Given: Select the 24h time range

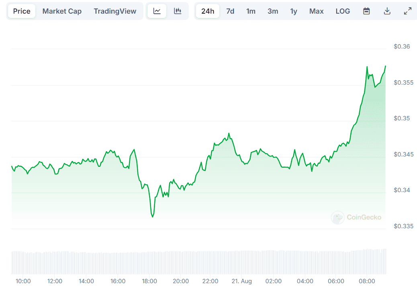Looking at the screenshot, I should coord(208,11).
